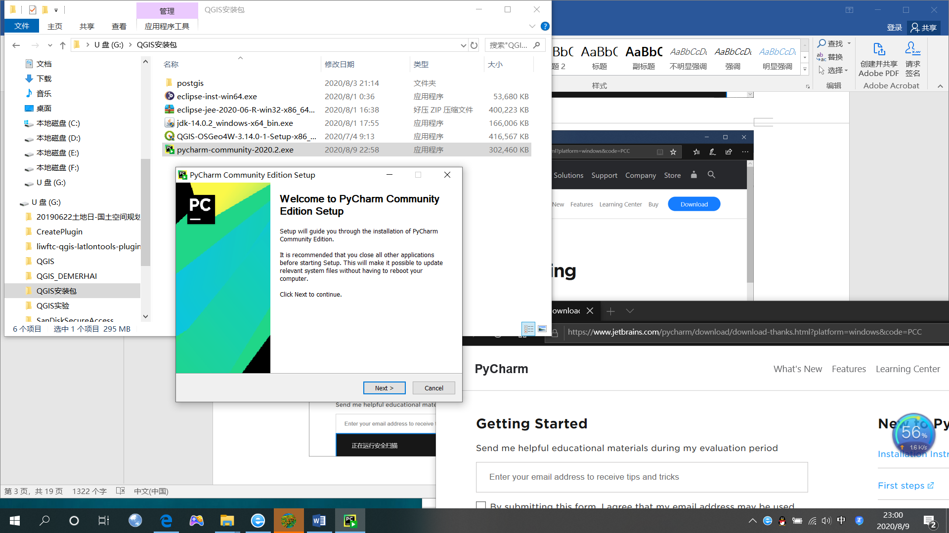This screenshot has width=949, height=533.
Task: Click 创建并共享 Adobe PDF icon
Action: (878, 59)
